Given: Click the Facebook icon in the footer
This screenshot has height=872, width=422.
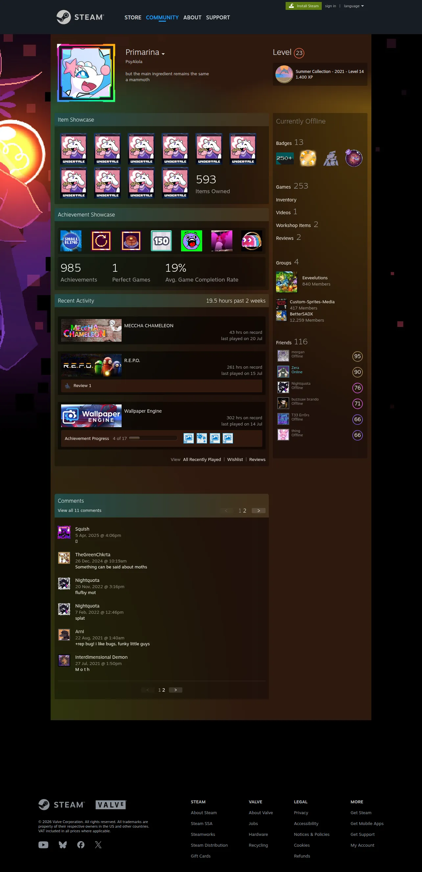Looking at the screenshot, I should click(81, 845).
